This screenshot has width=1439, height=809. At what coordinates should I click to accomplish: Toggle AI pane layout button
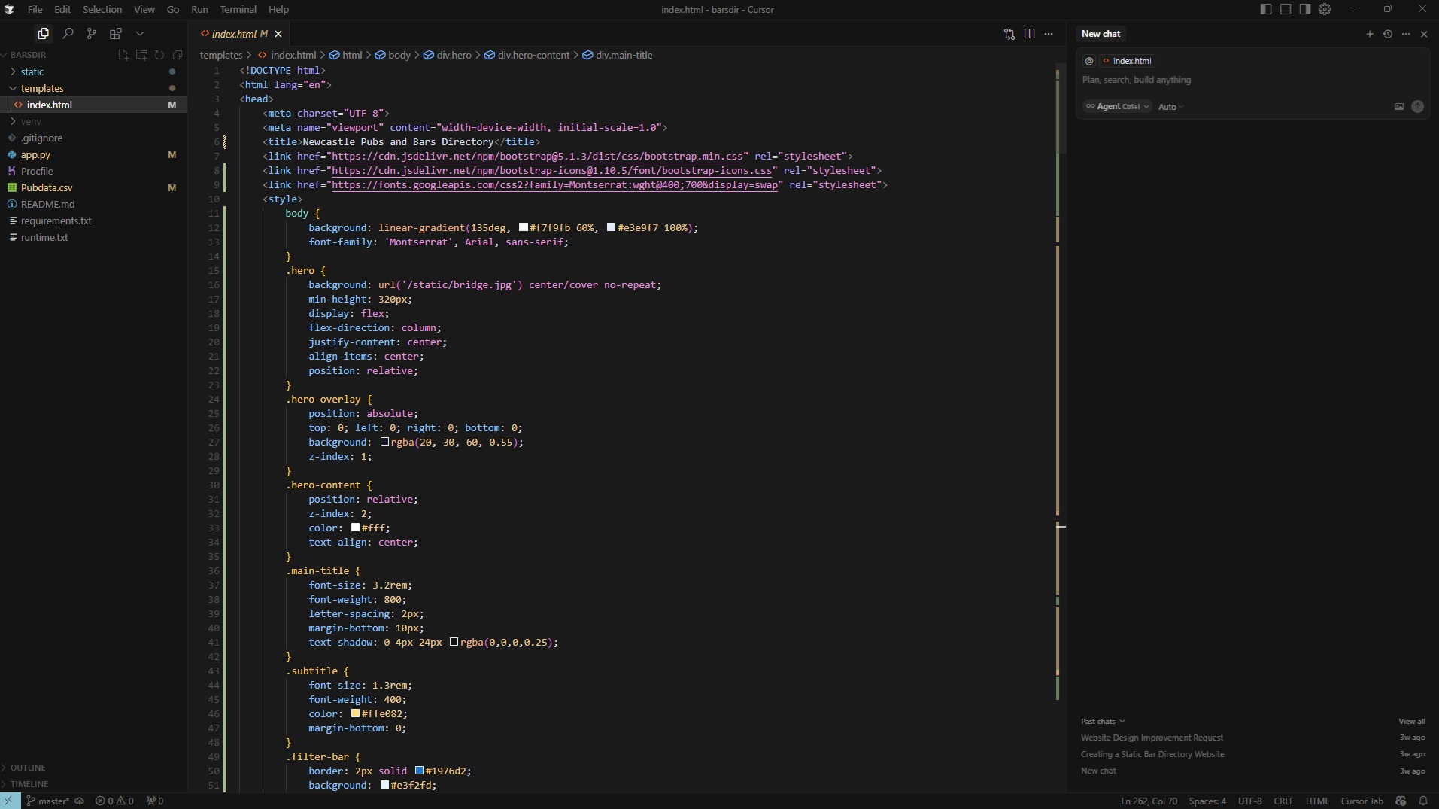1305,9
